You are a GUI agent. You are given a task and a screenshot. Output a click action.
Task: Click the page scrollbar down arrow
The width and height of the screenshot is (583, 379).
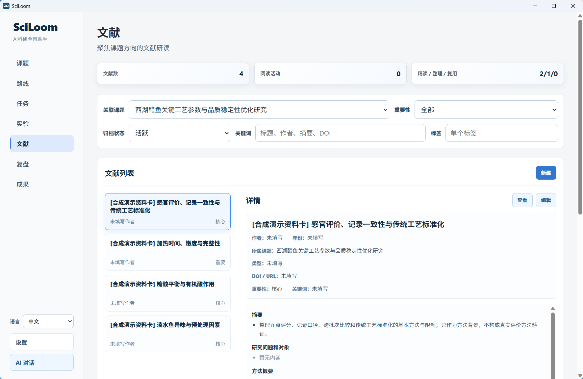(580, 376)
